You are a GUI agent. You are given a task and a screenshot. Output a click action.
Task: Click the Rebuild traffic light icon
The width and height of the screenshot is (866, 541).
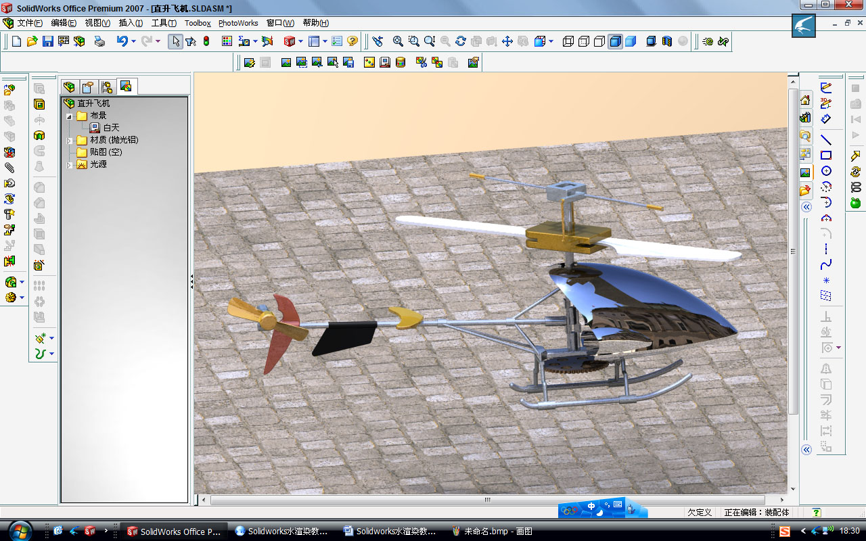pyautogui.click(x=206, y=41)
